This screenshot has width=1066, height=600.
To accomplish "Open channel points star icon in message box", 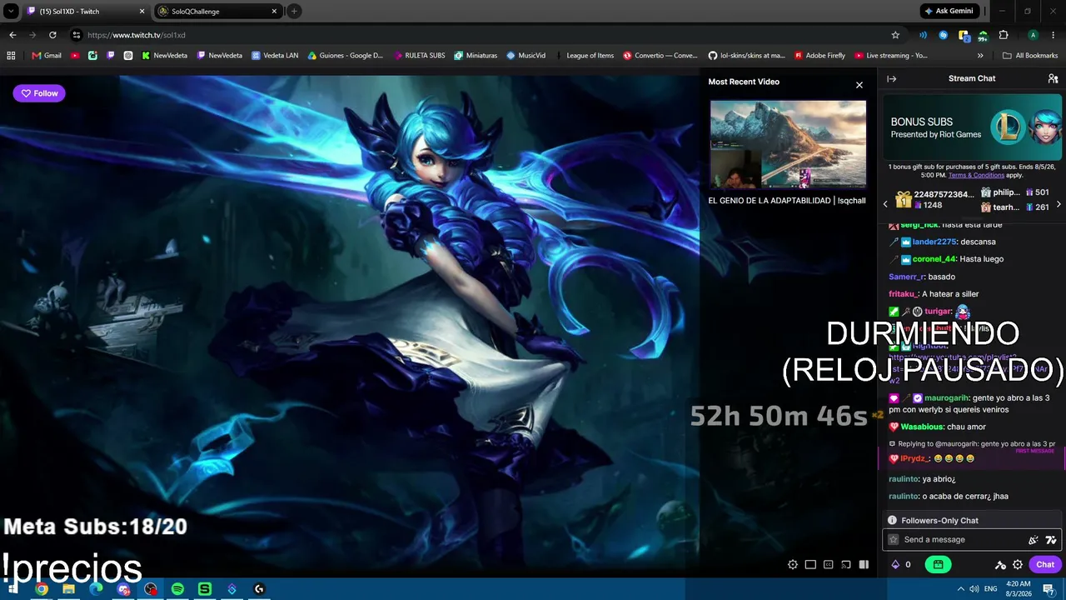I will (894, 540).
